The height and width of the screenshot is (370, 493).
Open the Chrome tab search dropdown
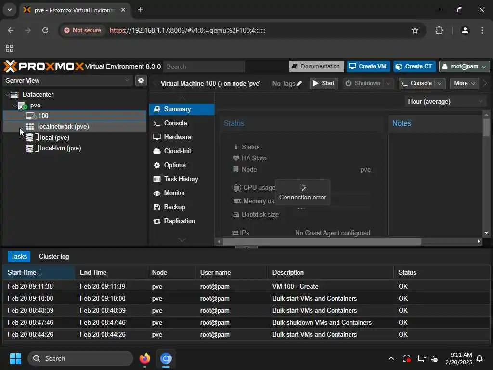(10, 10)
